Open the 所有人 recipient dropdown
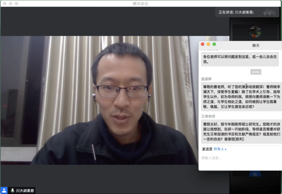Image resolution: width=282 pixels, height=194 pixels. click(220, 149)
